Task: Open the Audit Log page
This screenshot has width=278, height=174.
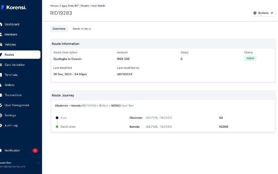Action: click(x=11, y=126)
